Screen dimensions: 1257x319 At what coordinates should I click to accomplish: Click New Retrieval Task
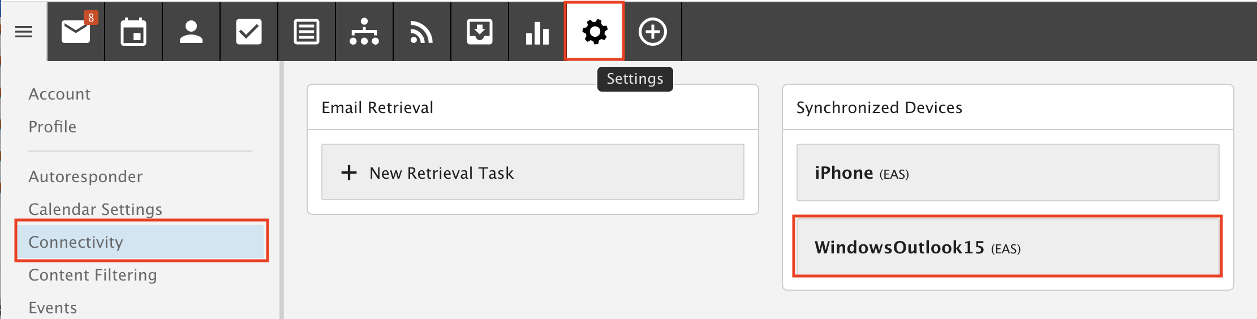[x=533, y=172]
